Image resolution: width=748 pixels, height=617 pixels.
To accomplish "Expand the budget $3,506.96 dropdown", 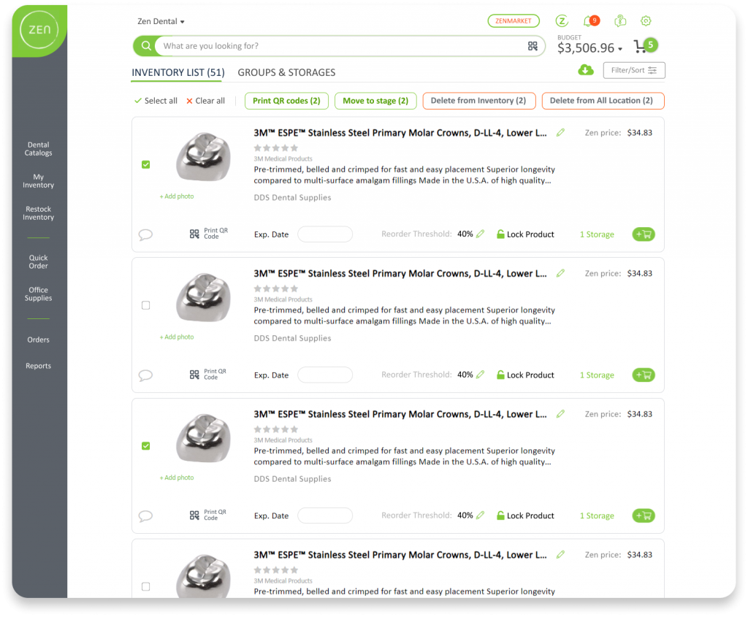I will coord(589,48).
